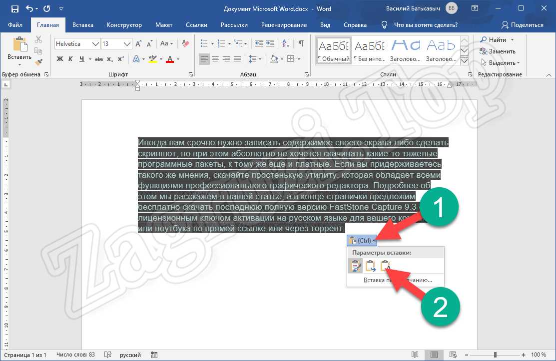
Task: Justify the paragraph text
Action: pos(237,59)
